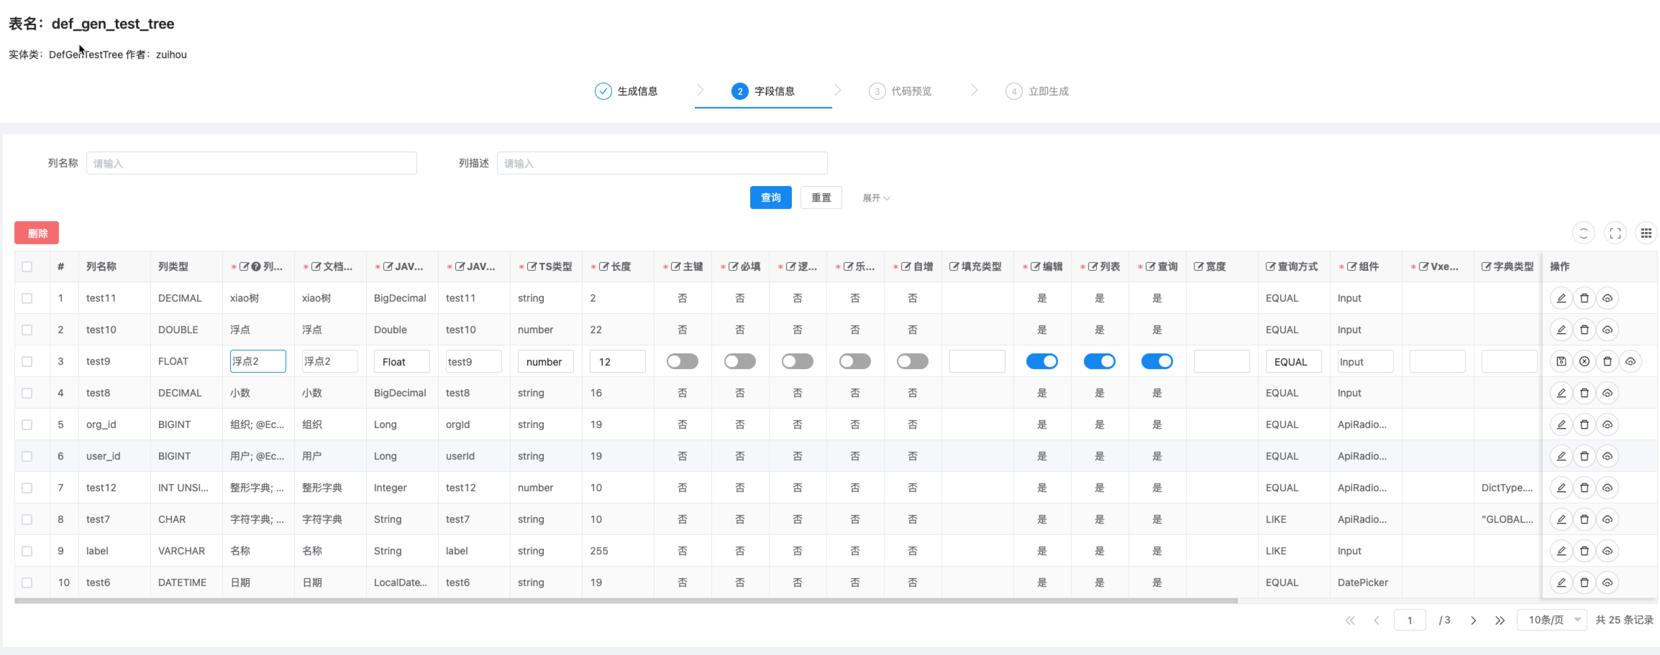Toggle the 主键 switch in test9 row
This screenshot has height=655, width=1660.
[x=682, y=362]
